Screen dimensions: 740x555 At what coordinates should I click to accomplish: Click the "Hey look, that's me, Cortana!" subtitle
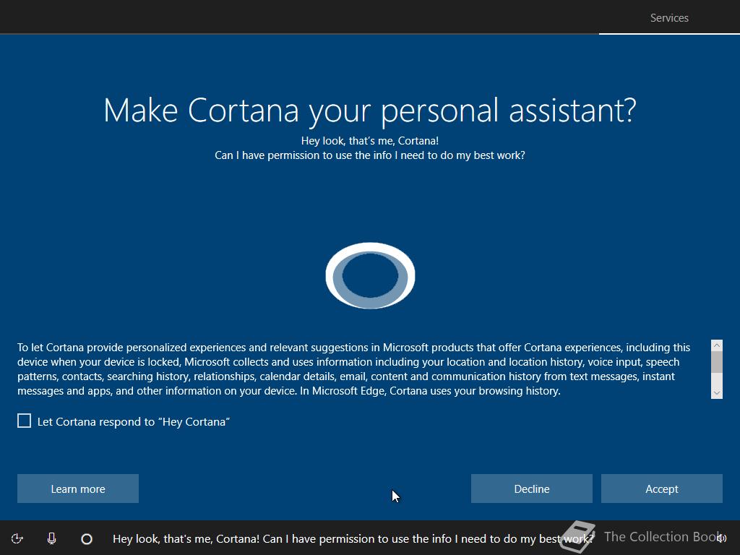(x=370, y=141)
